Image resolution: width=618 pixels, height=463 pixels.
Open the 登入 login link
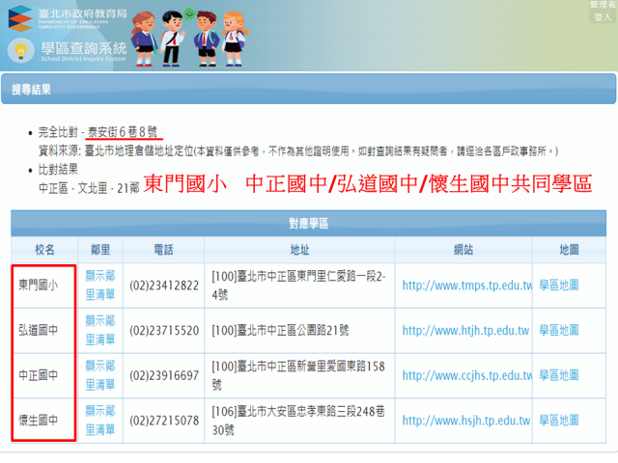(603, 17)
